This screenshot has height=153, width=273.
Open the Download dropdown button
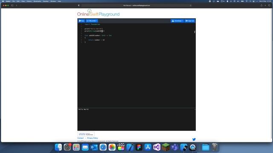tap(177, 21)
